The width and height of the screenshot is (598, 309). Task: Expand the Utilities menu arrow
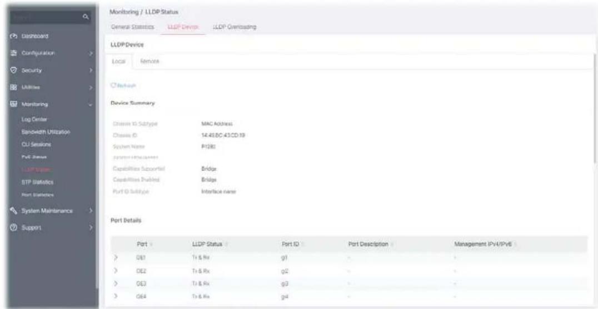91,87
